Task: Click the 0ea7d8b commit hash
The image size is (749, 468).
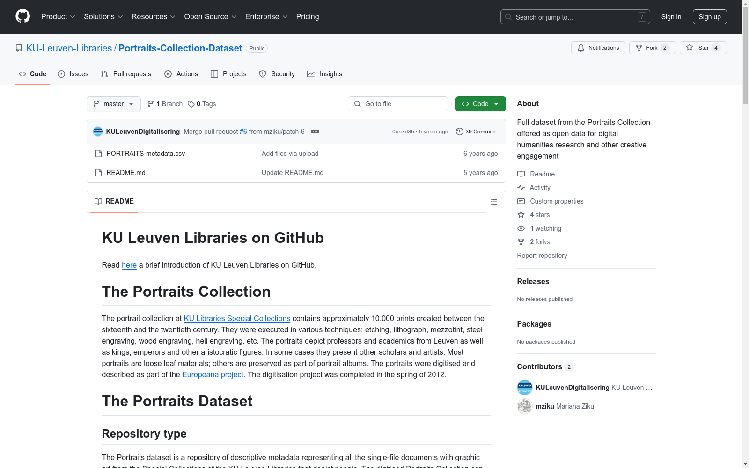Action: click(x=403, y=132)
